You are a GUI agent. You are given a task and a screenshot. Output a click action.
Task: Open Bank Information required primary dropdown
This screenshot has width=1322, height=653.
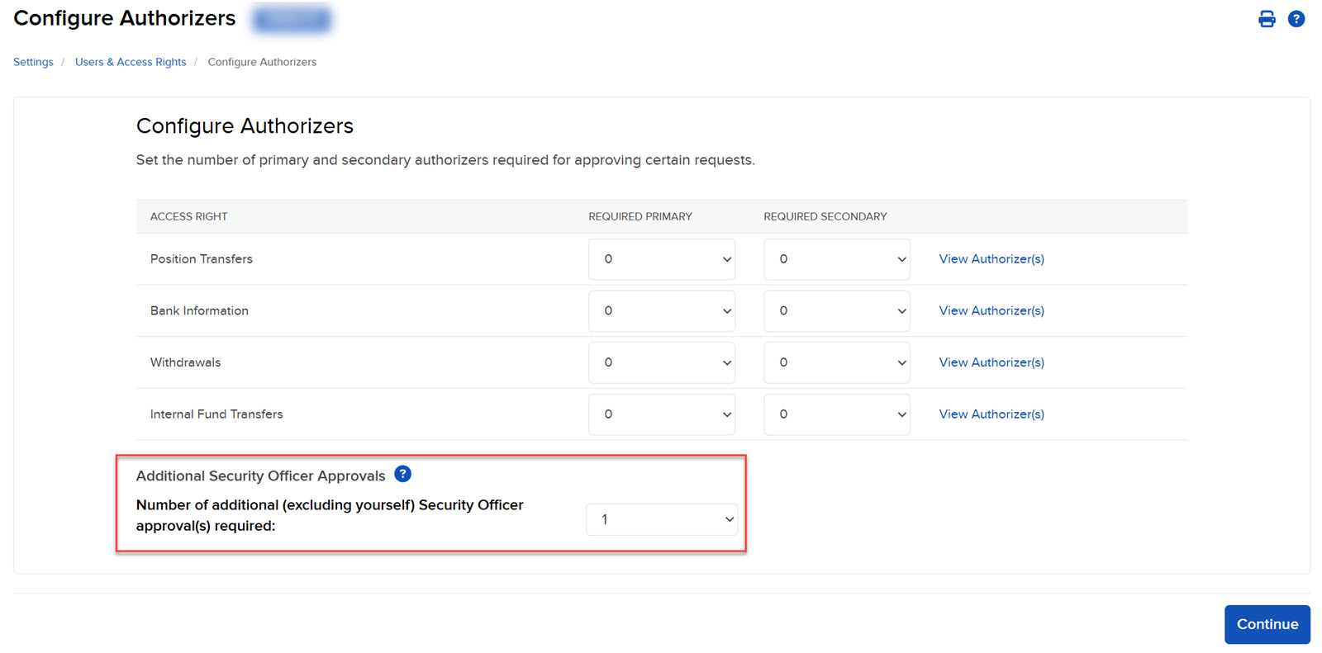coord(662,311)
